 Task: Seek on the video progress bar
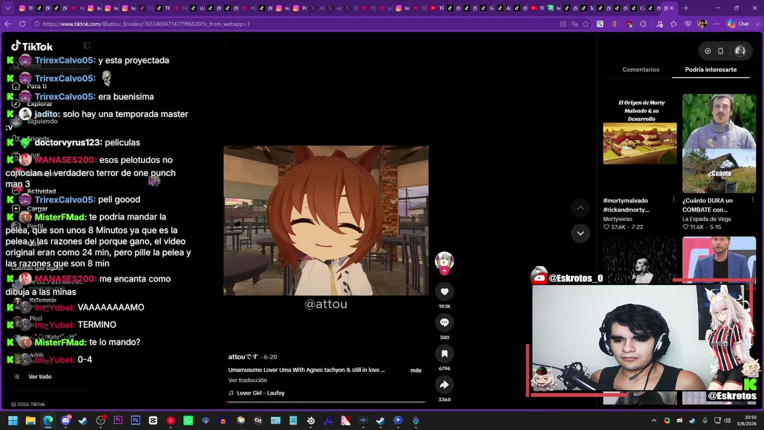tap(326, 402)
